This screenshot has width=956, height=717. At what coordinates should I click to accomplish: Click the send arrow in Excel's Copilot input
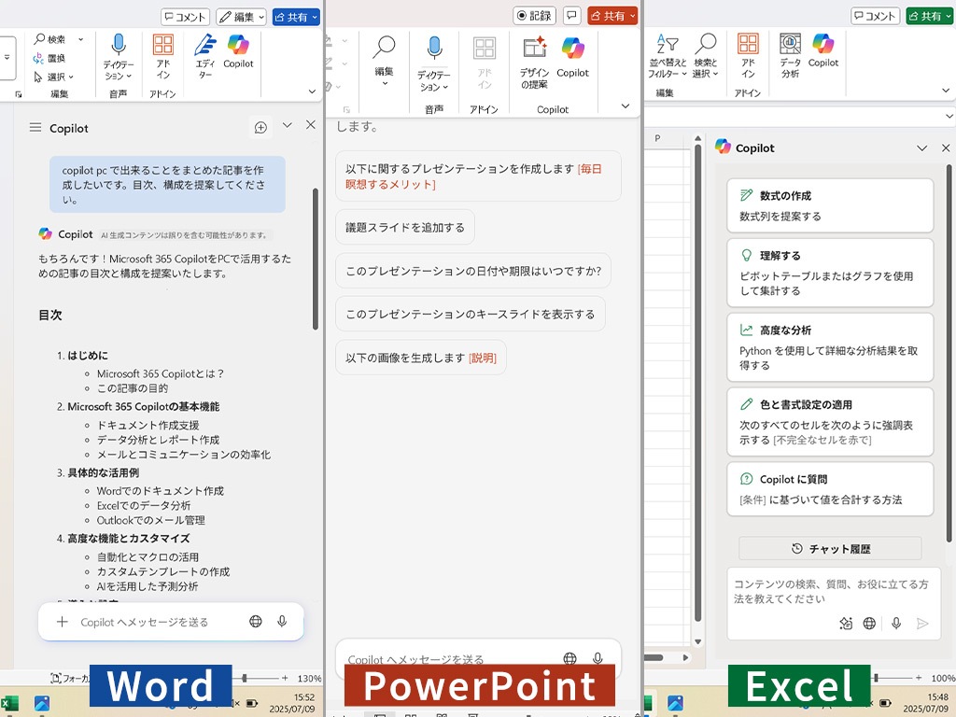(922, 623)
